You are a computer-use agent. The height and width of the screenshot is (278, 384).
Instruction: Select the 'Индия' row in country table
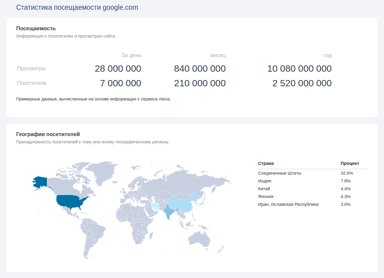[x=264, y=181]
